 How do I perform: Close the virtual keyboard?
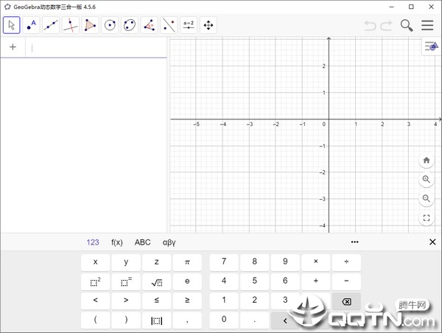(x=432, y=242)
